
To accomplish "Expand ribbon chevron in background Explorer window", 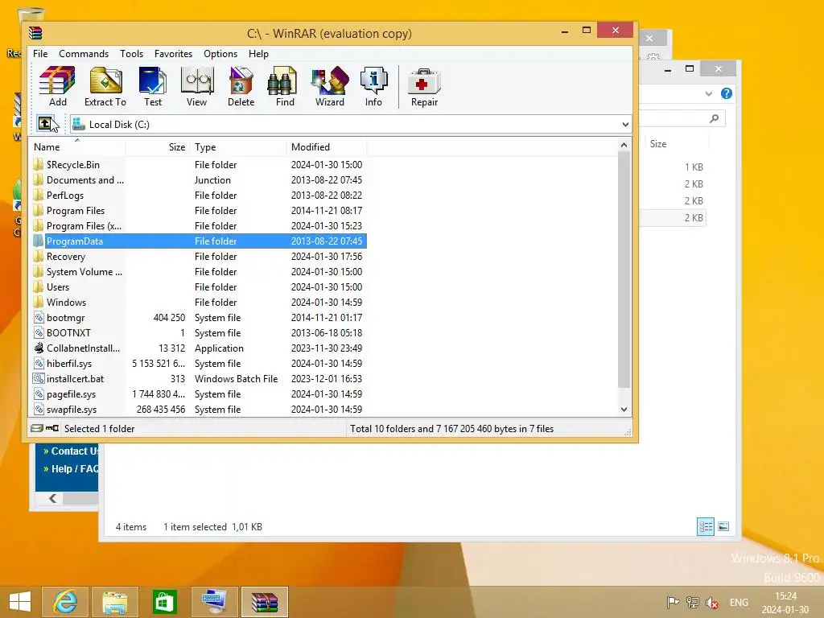I will point(708,93).
